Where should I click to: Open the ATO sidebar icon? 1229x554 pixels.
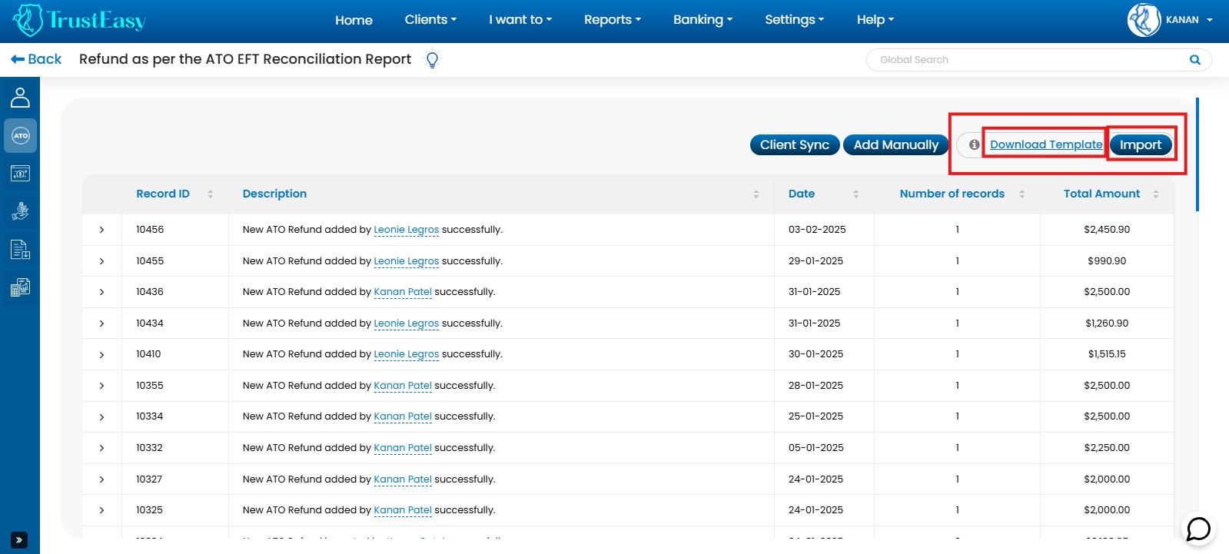coord(20,136)
